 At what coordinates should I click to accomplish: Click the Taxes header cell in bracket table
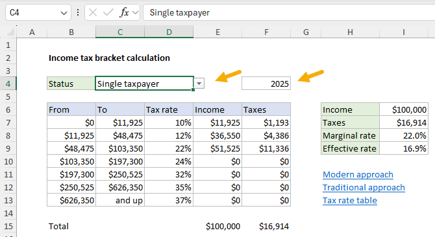(266, 109)
